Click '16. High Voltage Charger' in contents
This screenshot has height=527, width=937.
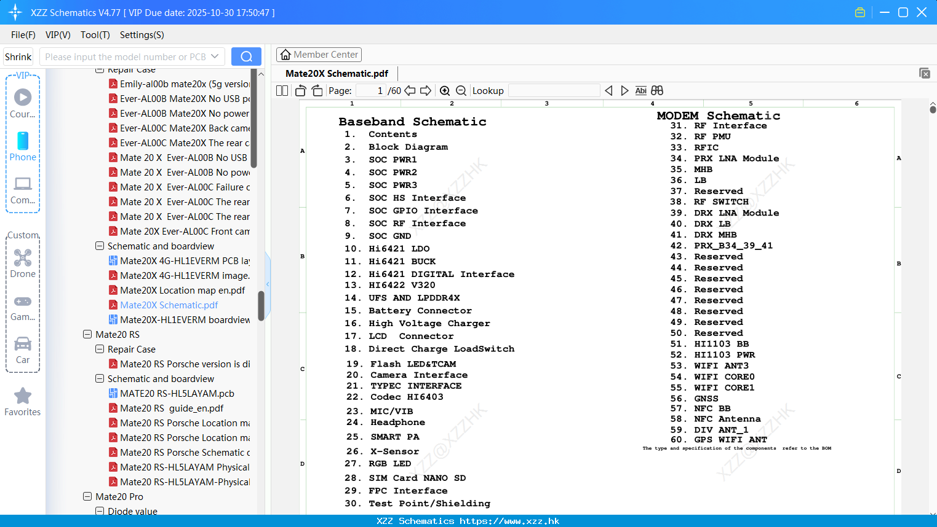point(417,324)
